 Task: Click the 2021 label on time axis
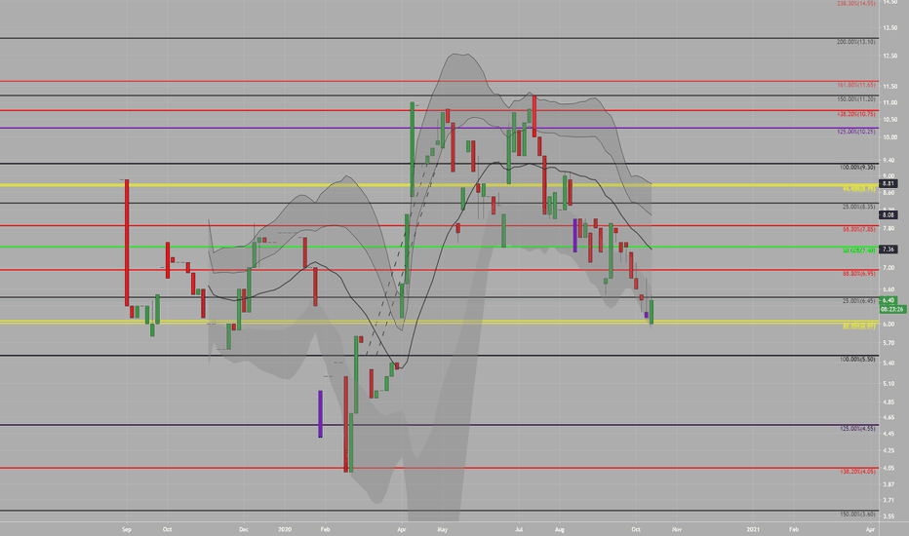[x=753, y=529]
